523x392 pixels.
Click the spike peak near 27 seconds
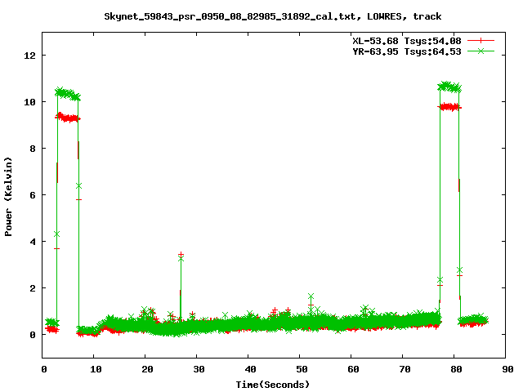point(181,255)
